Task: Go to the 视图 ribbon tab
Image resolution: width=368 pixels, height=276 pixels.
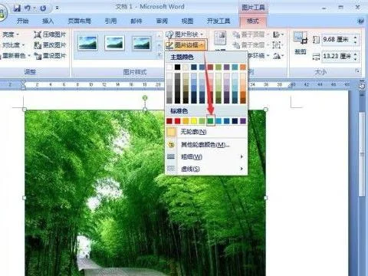Action: [187, 21]
